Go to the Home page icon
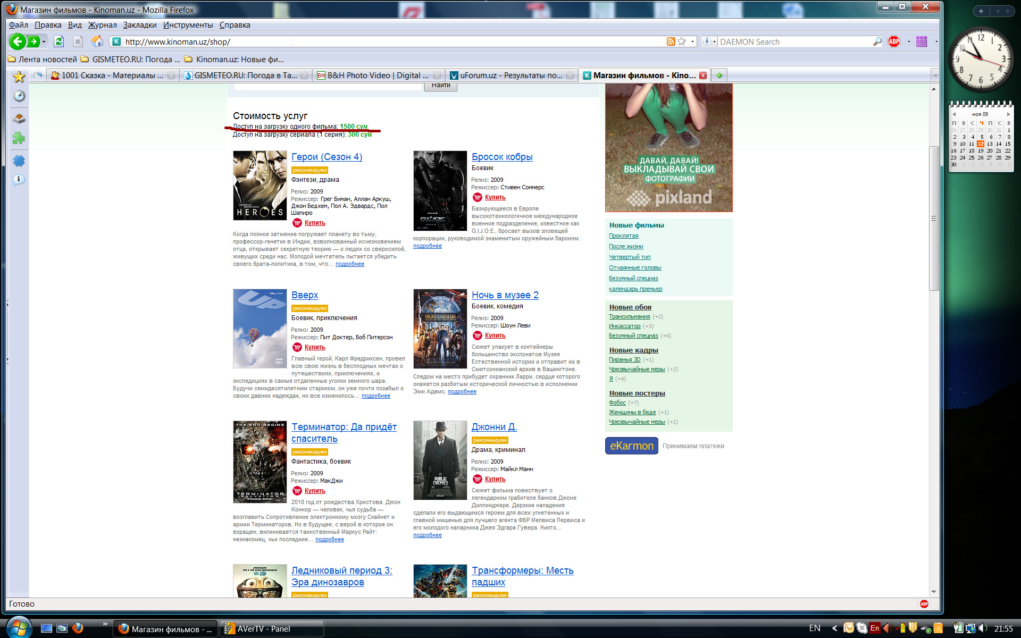 tap(97, 41)
